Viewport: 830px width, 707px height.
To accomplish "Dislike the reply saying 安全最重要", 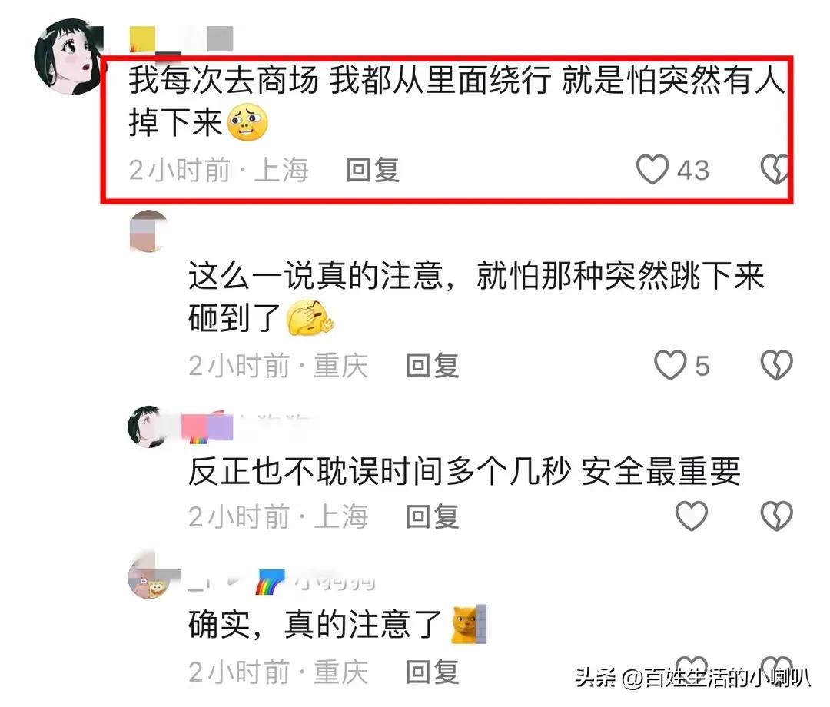I will [776, 516].
